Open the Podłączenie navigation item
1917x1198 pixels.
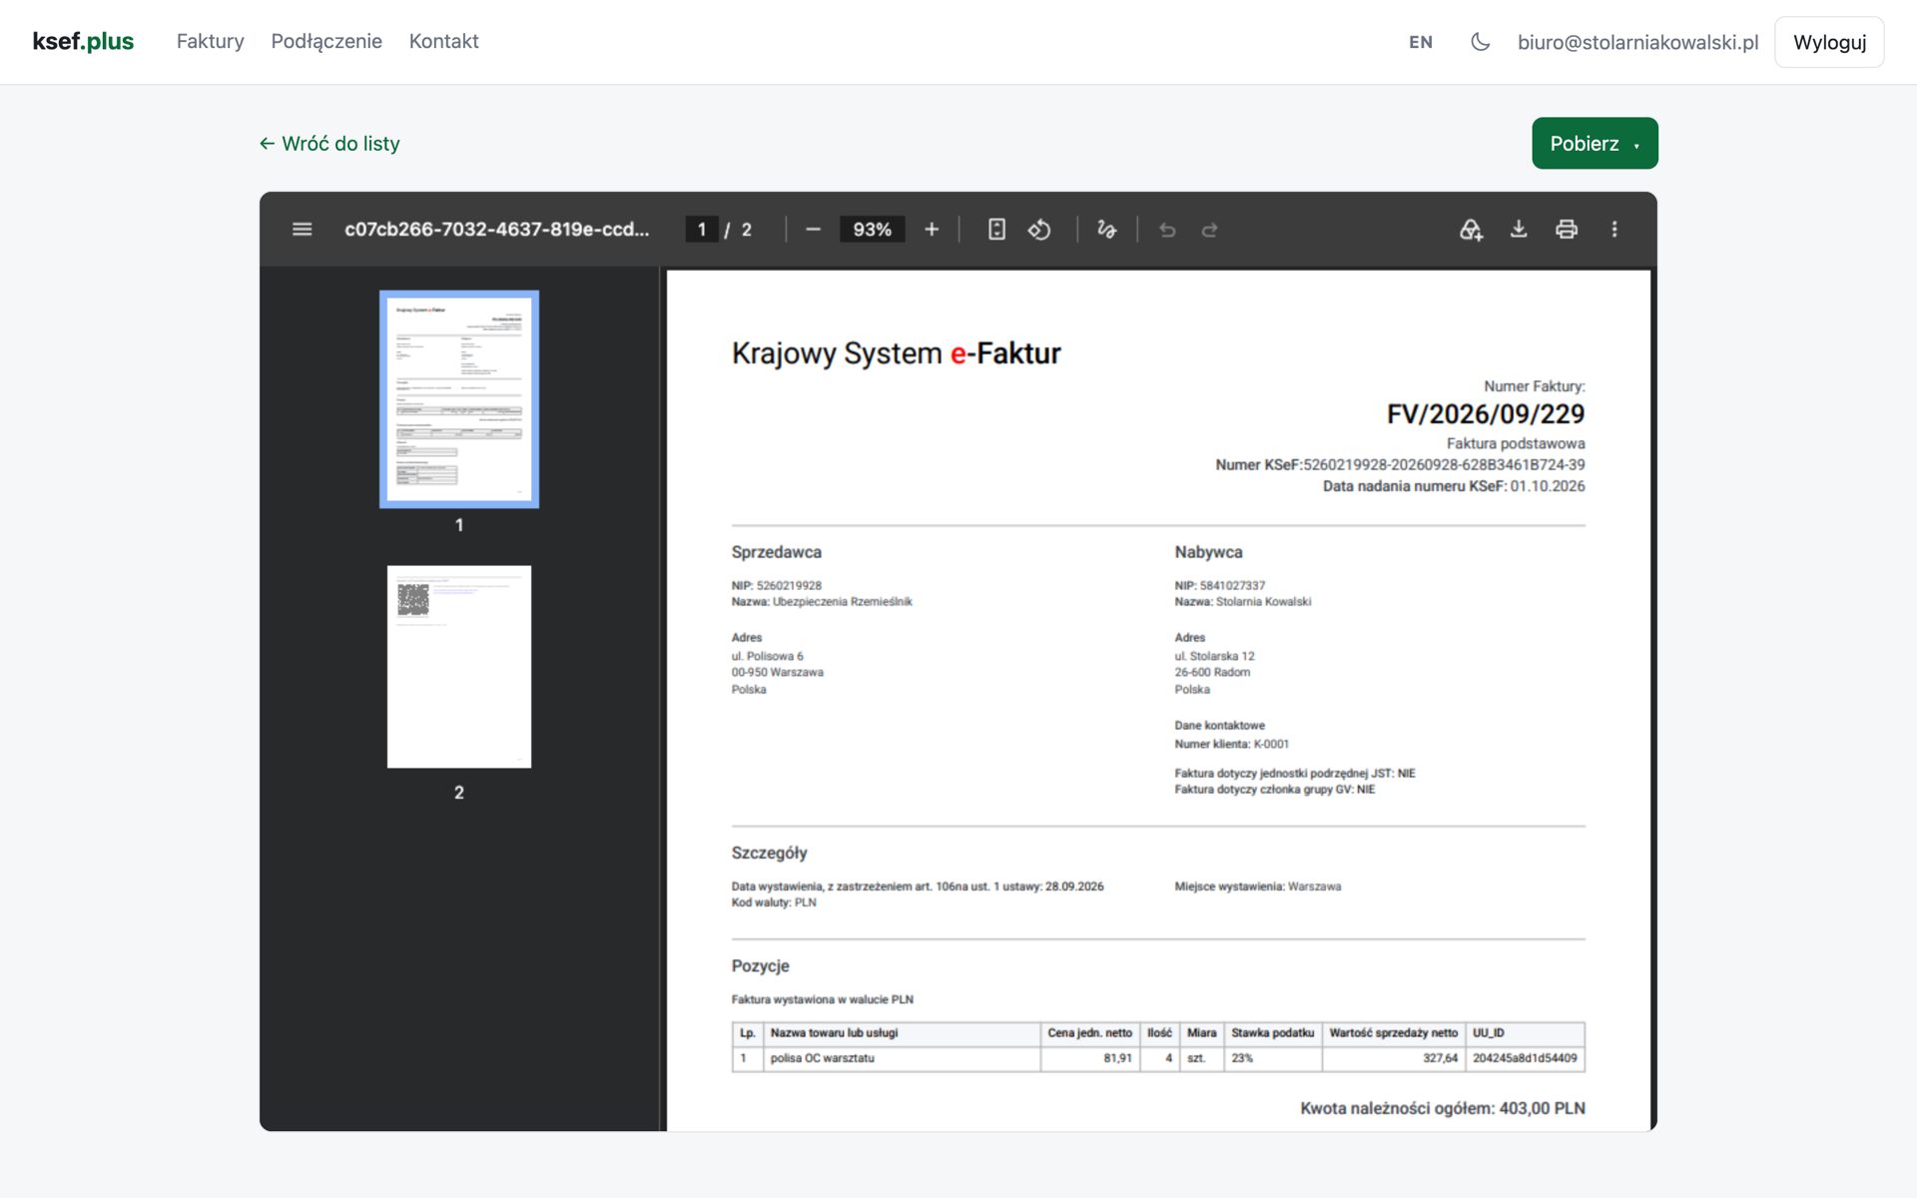coord(326,41)
